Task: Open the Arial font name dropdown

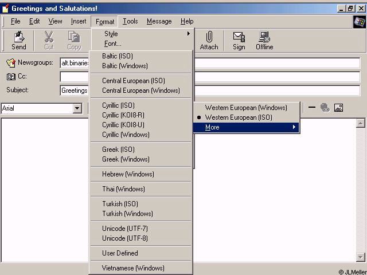Action: click(x=77, y=108)
